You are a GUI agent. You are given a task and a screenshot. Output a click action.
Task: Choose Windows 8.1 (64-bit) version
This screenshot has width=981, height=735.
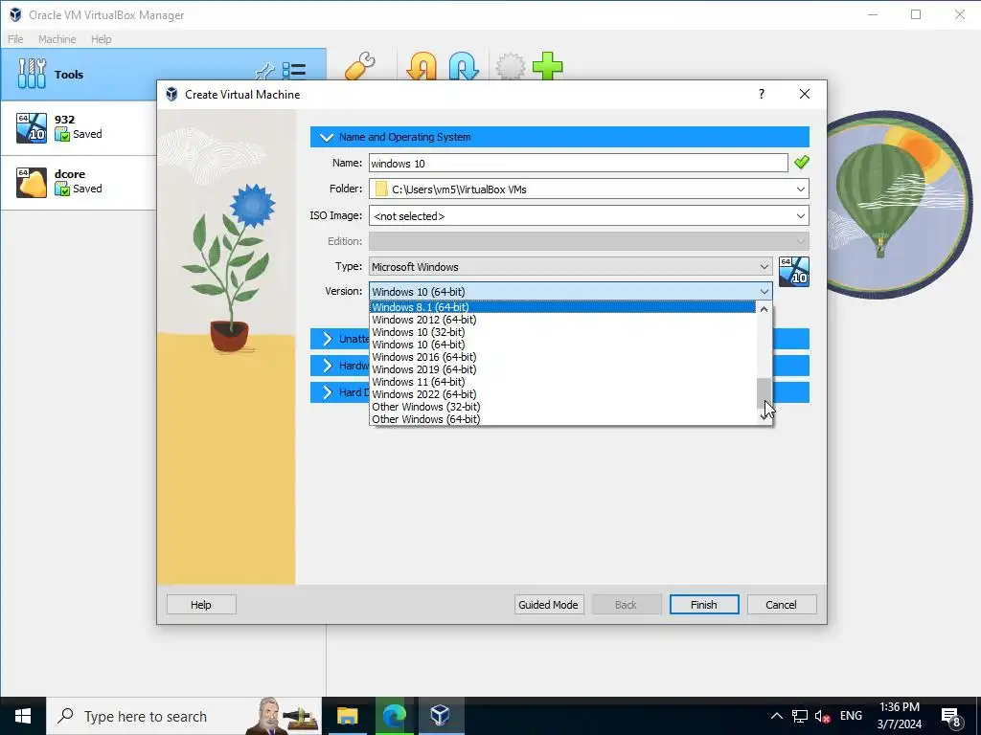pyautogui.click(x=562, y=307)
